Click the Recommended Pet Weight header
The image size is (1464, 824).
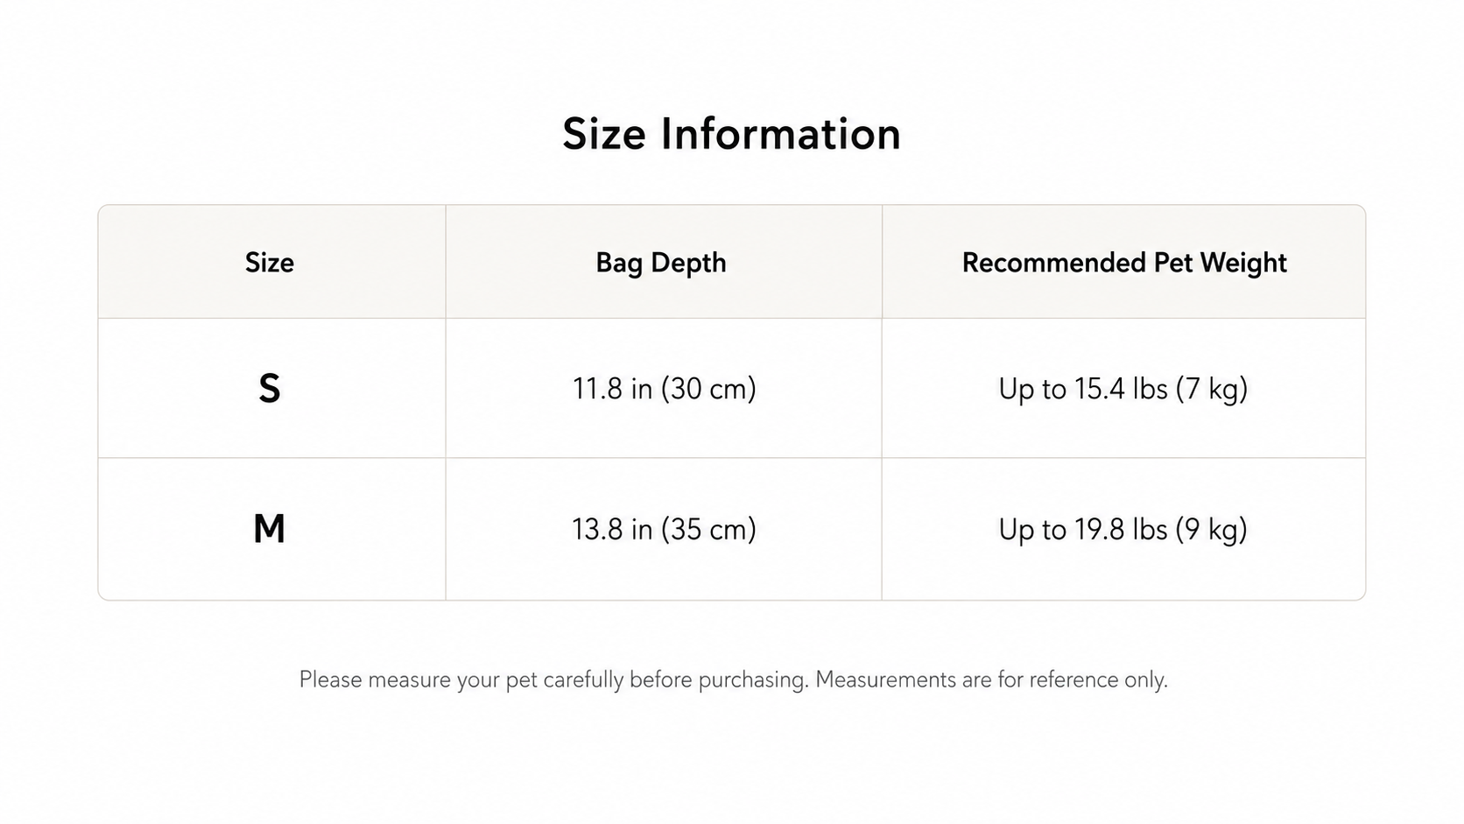[1124, 263]
